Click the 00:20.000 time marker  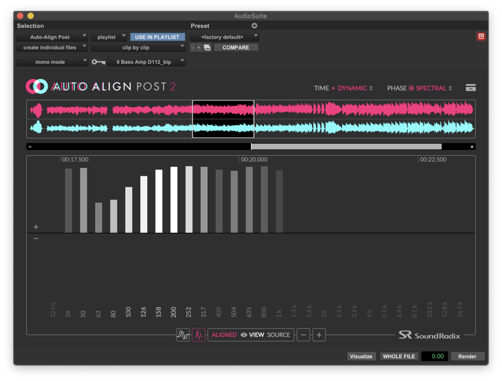254,159
